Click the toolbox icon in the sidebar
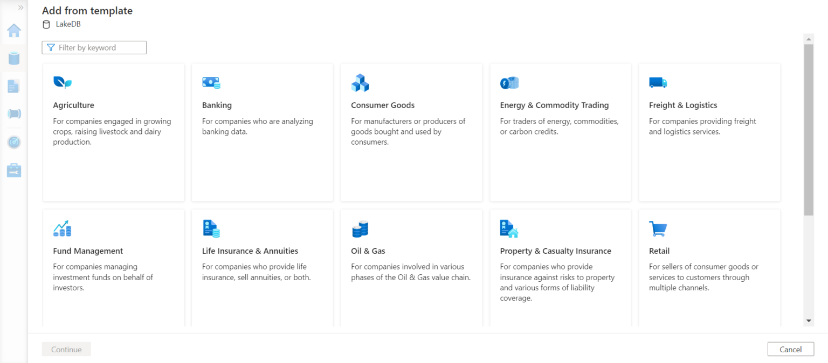The width and height of the screenshot is (828, 363). 13,170
